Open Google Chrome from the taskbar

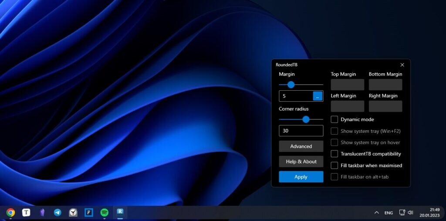(x=10, y=212)
